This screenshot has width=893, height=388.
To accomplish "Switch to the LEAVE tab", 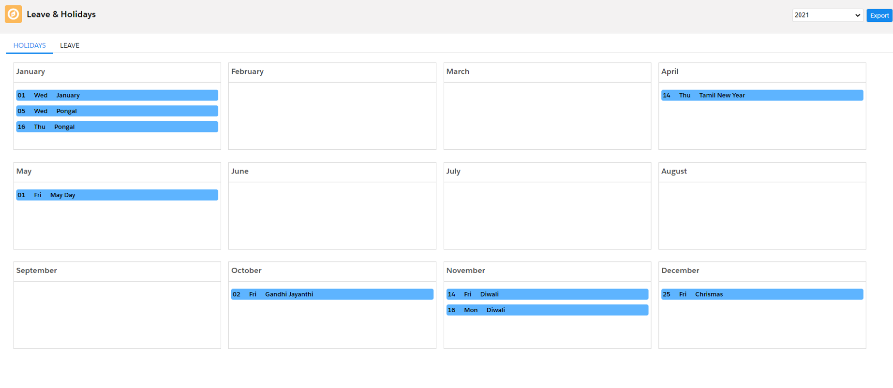I will pos(70,45).
